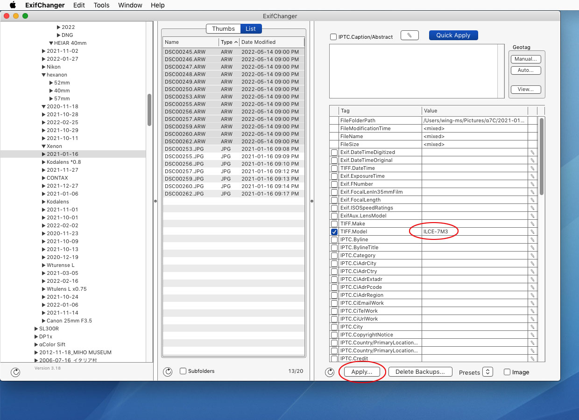579x420 pixels.
Task: Click the edit pencil for IPTC.Credit
Action: click(x=532, y=358)
